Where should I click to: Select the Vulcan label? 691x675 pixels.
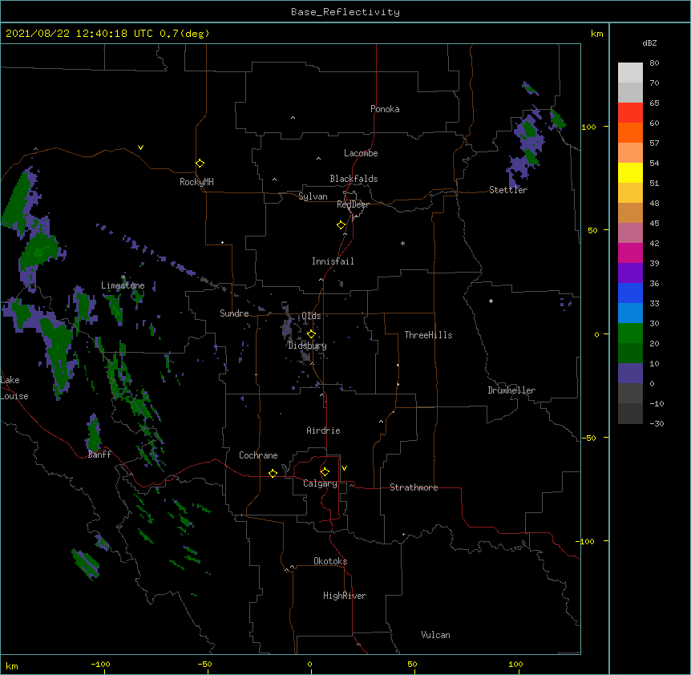click(435, 635)
